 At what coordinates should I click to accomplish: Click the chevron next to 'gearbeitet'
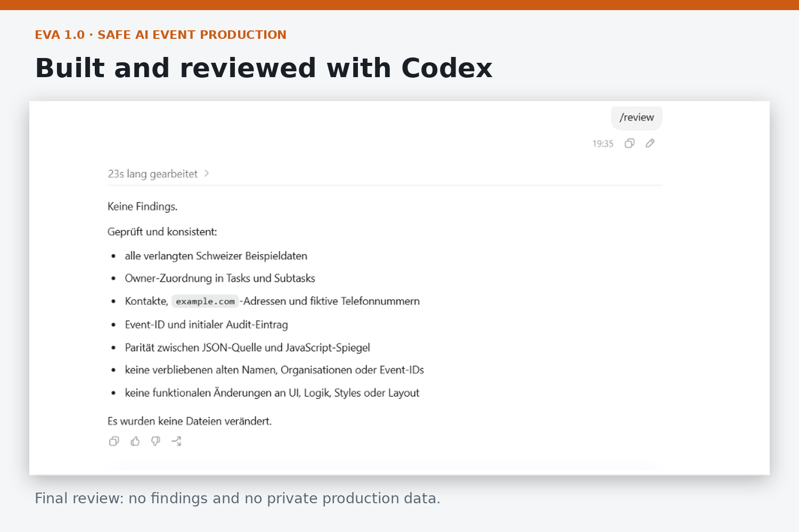[x=207, y=173]
